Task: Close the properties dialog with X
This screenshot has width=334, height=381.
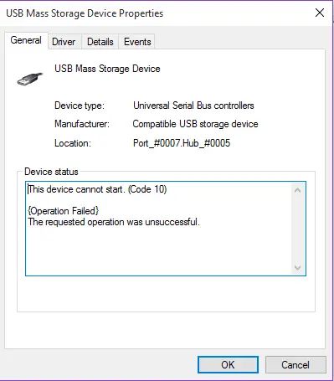Action: [x=320, y=13]
